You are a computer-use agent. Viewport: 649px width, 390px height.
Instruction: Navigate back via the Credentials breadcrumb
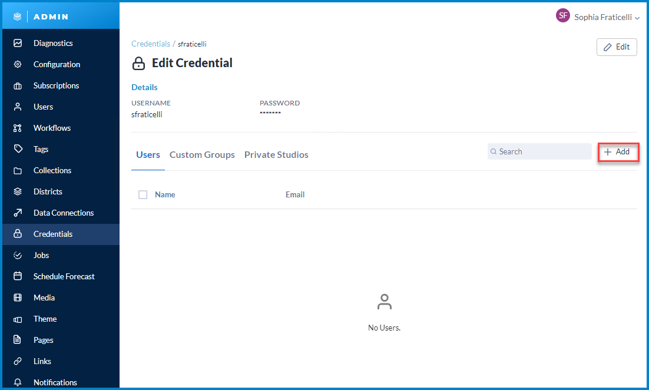pyautogui.click(x=151, y=44)
